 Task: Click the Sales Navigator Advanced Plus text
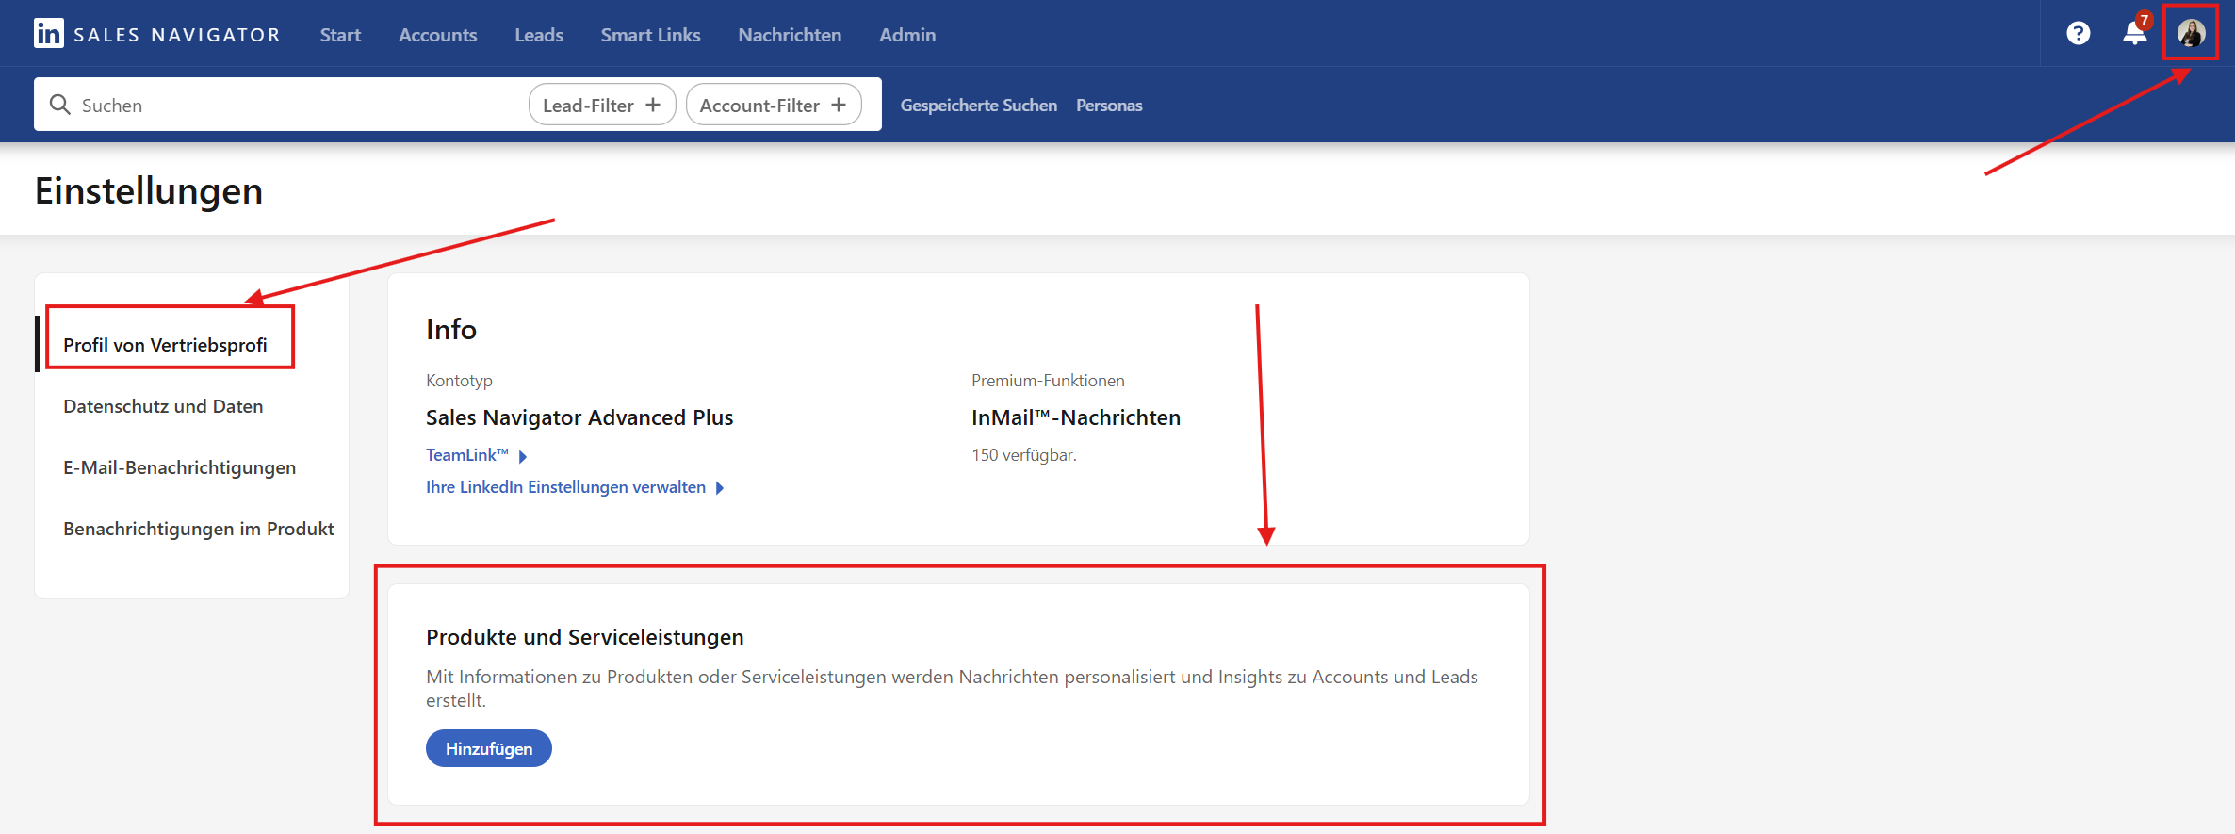click(x=579, y=417)
